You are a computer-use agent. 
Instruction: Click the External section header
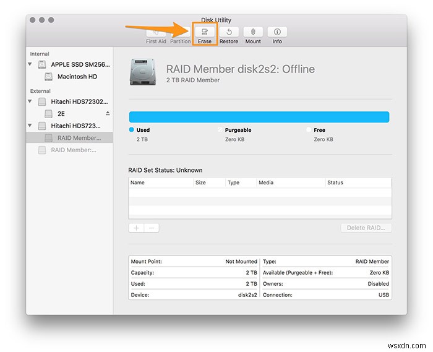[40, 91]
